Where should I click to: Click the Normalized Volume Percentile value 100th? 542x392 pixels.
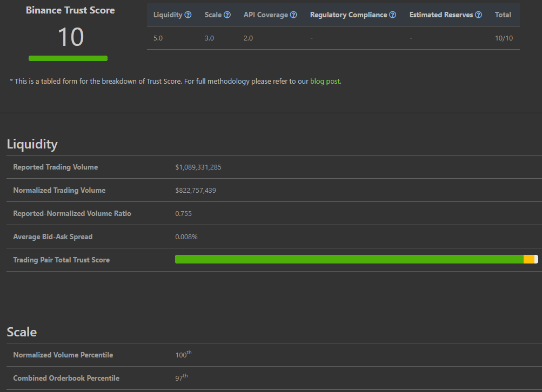183,355
